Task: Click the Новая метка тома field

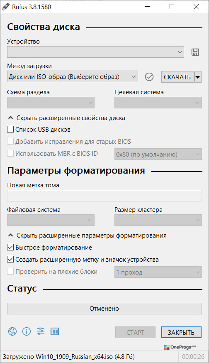Action: click(x=104, y=196)
